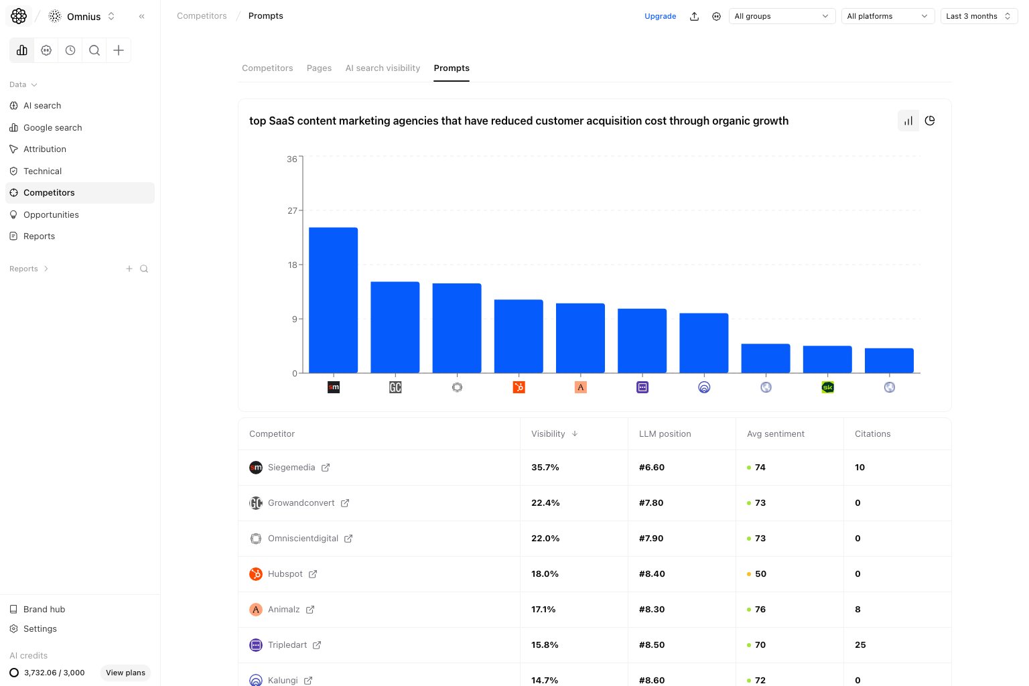
Task: Click the Kalungi logo under the chart
Action: coord(704,387)
